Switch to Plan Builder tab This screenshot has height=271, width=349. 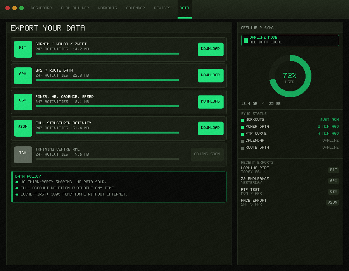point(75,8)
